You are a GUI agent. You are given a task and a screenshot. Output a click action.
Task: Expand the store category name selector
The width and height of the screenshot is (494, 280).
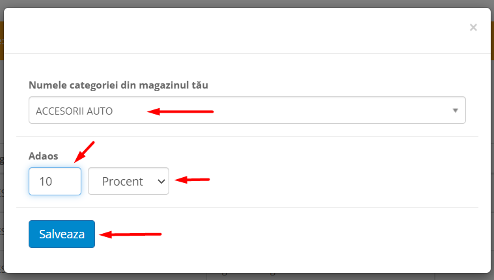click(x=247, y=110)
